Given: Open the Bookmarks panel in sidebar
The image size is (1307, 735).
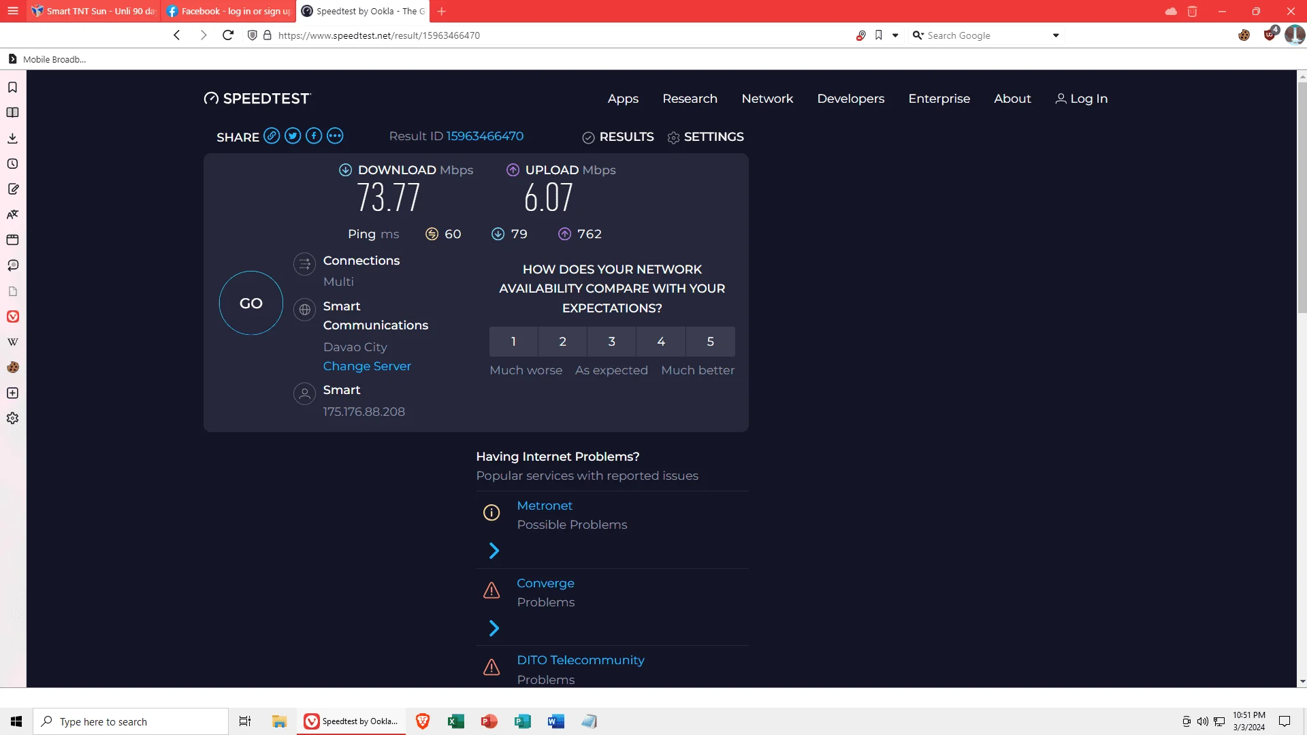Looking at the screenshot, I should [x=12, y=87].
